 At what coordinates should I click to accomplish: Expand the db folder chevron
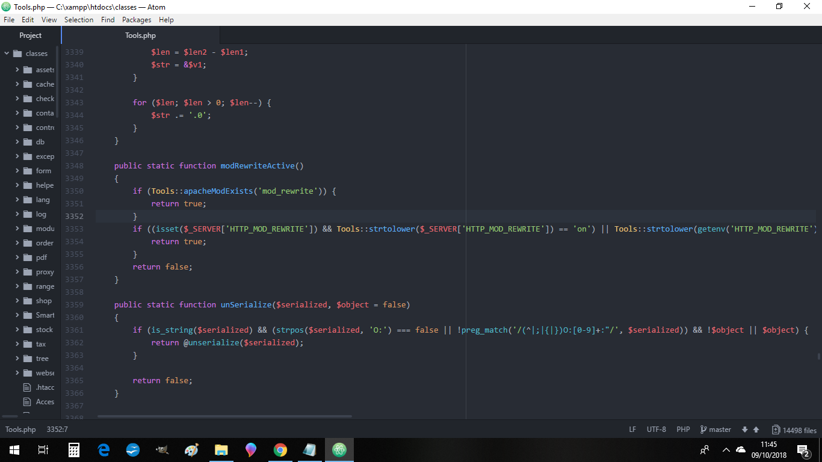click(17, 142)
